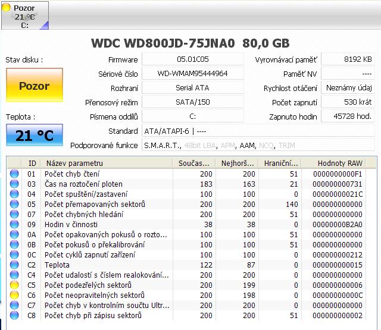Viewport: 381px width, 330px height.
Task: Click the Rozhraní field showing Serial ATA
Action: click(x=193, y=88)
